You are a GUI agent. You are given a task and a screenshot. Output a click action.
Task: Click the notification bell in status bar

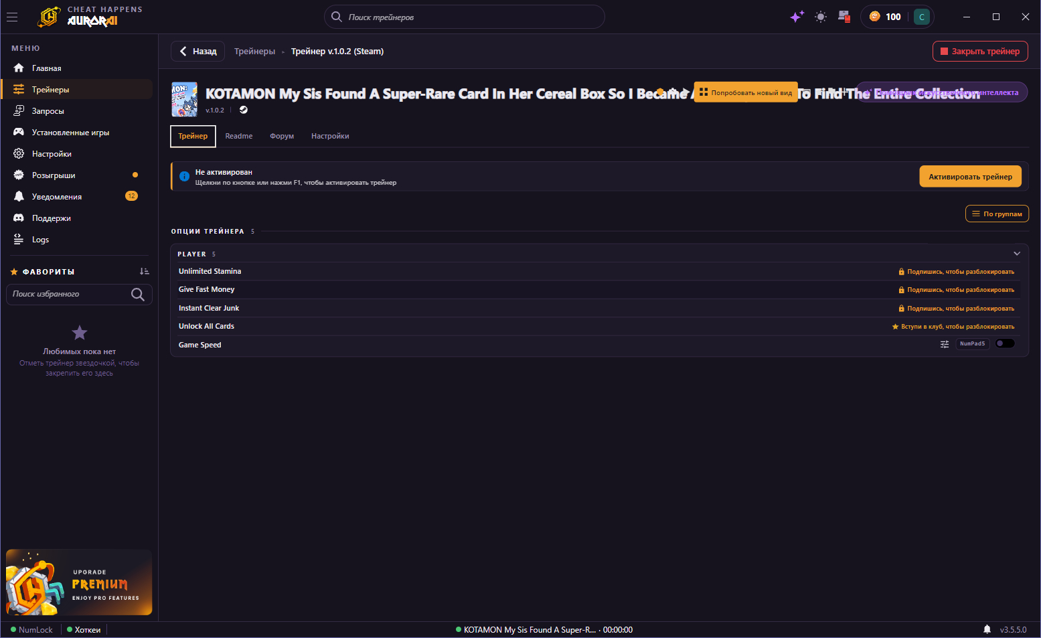click(x=987, y=629)
